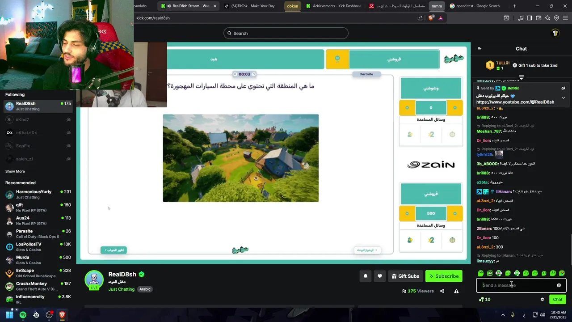This screenshot has width=572, height=322.
Task: Open the Brave VPN shield icon
Action: pos(556,18)
